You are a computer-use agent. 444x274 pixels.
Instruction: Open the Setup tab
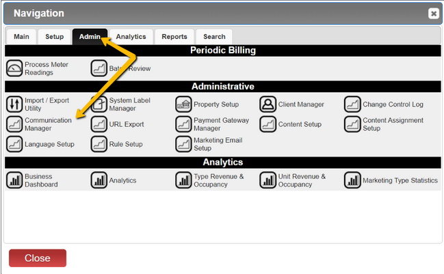point(54,37)
